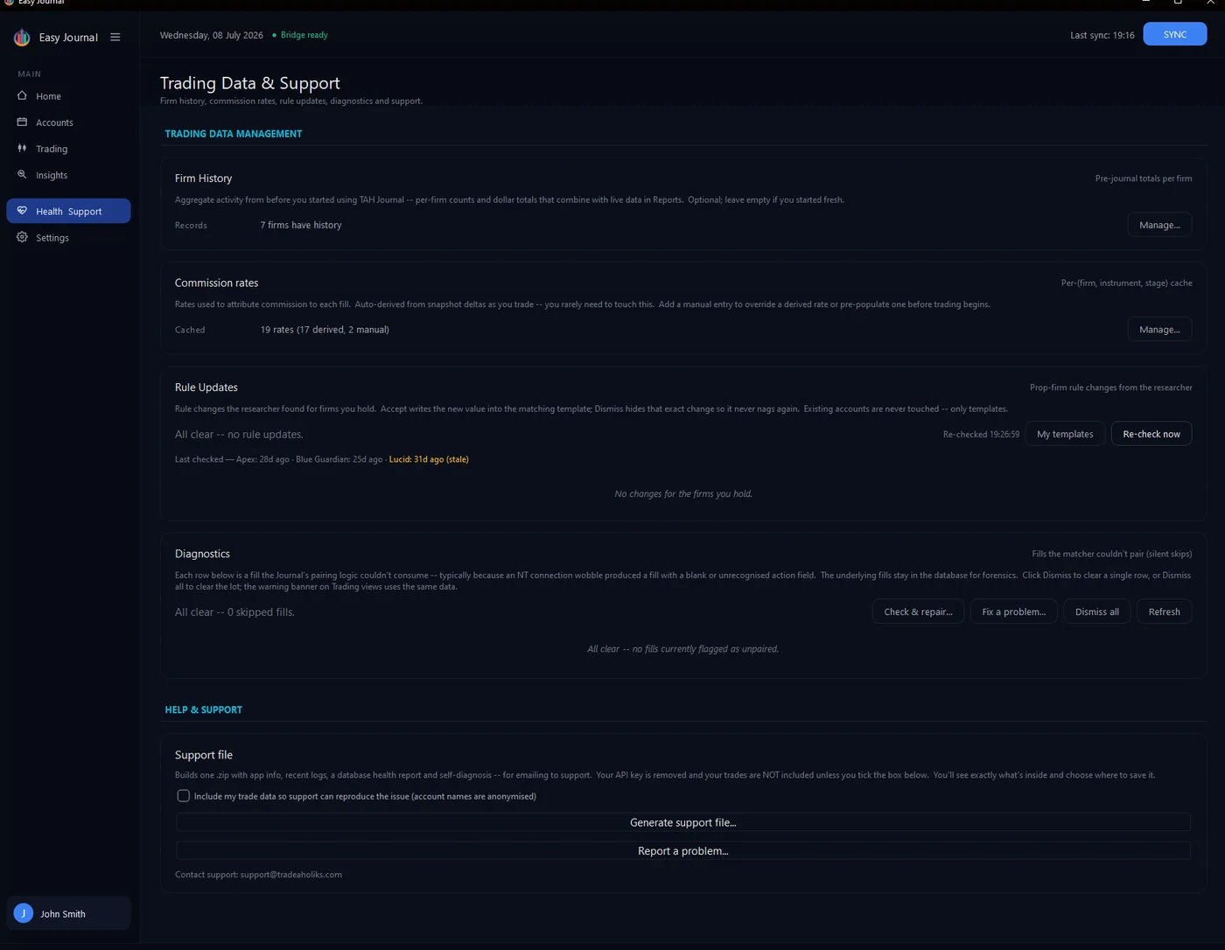Click the Diagnostics card heading
The width and height of the screenshot is (1225, 950).
click(202, 554)
